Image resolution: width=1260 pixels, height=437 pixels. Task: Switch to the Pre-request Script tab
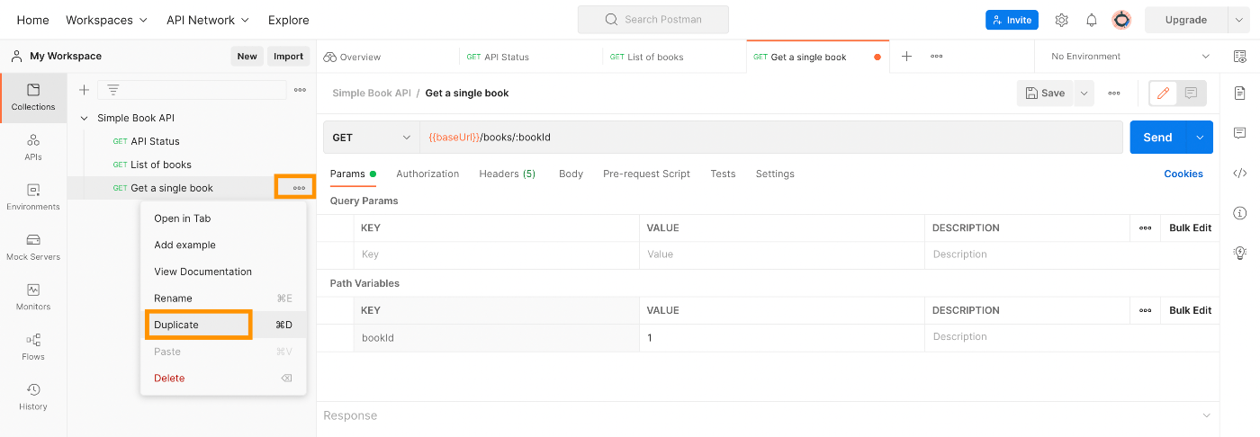646,174
